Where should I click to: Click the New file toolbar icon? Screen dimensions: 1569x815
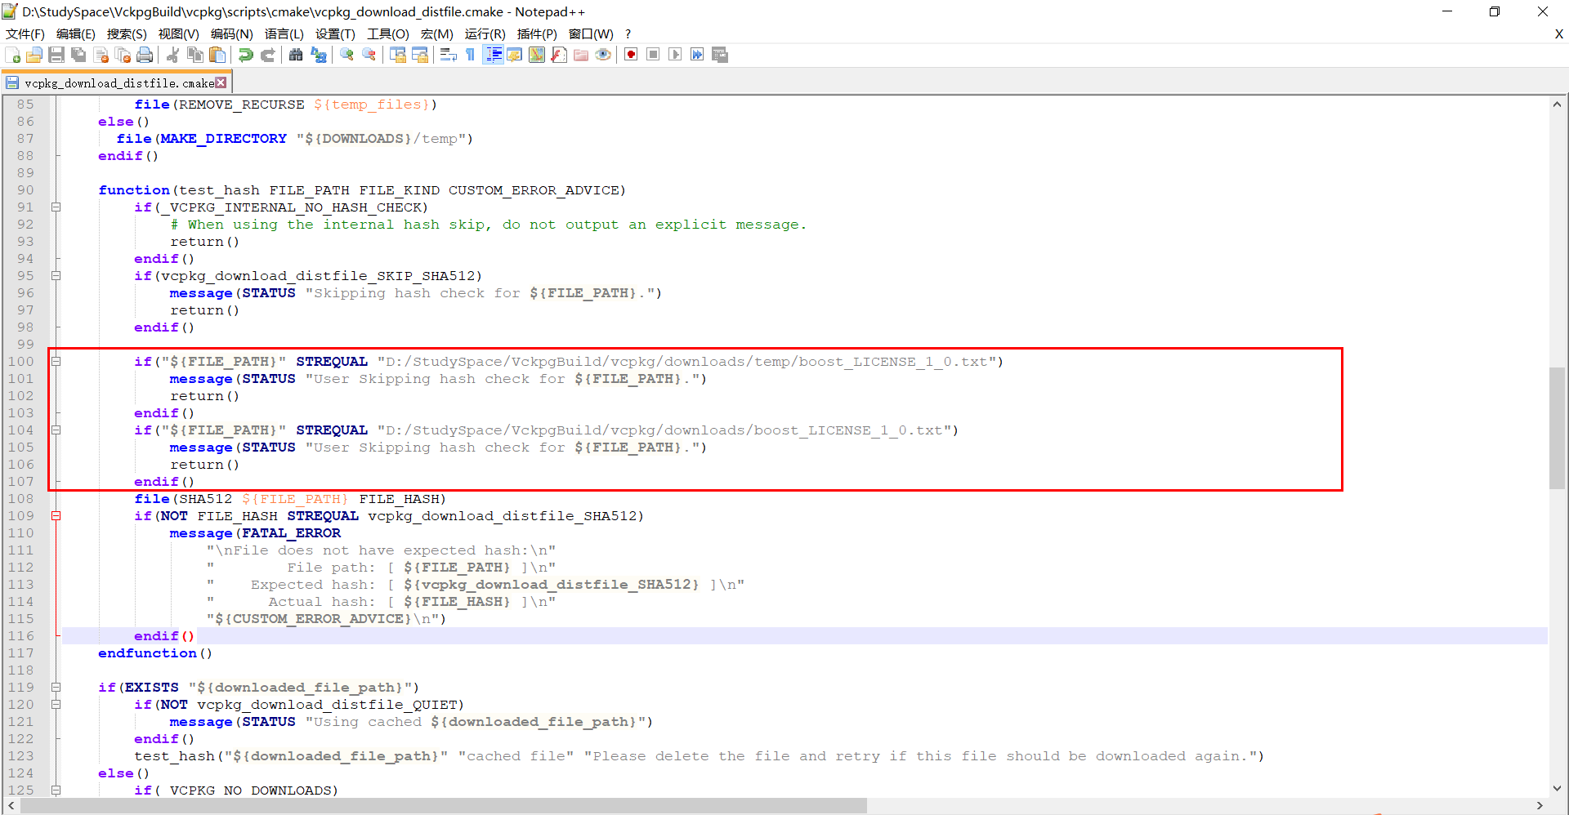pyautogui.click(x=13, y=55)
